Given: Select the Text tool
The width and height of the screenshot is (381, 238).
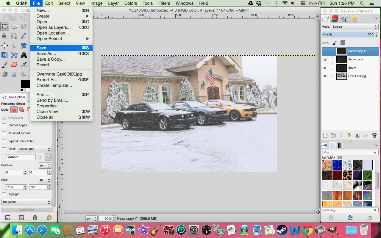Looking at the screenshot, I should click(24, 55).
